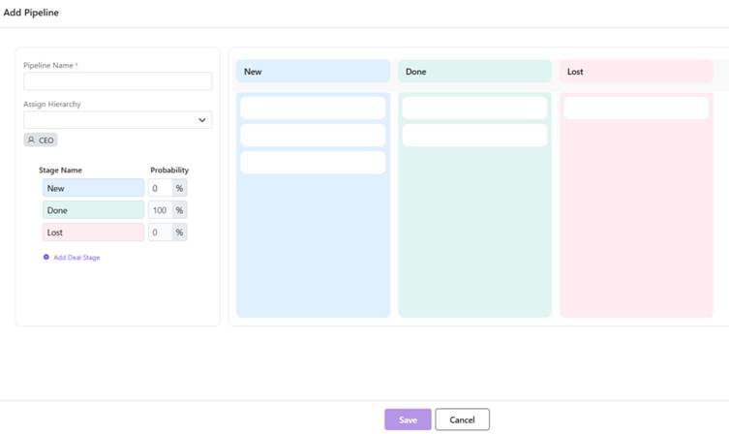Select the first placeholder card under New column
This screenshot has height=434, width=729.
click(x=313, y=108)
